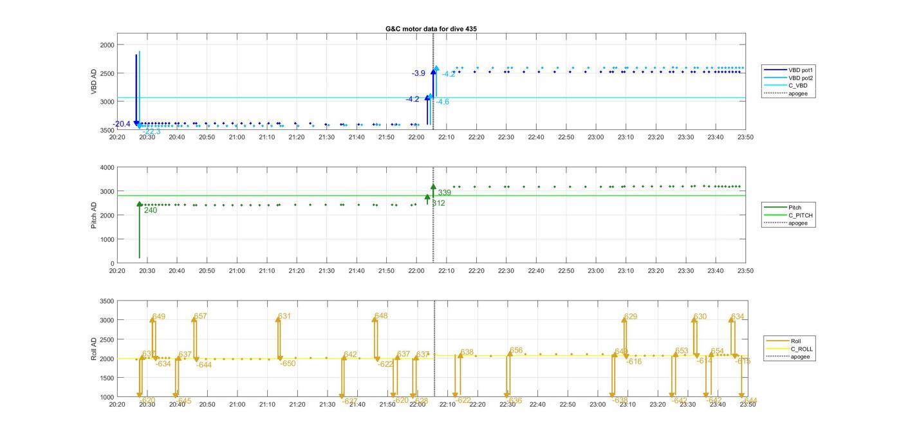This screenshot has width=901, height=446.
Task: Select the 'VBD pot1' legend entry
Action: 801,70
